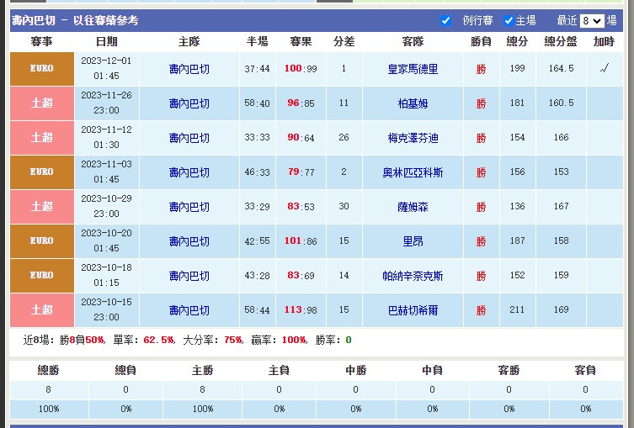Screen dimensions: 634x428
Task: Select total line value 164.5
Action: pos(562,69)
